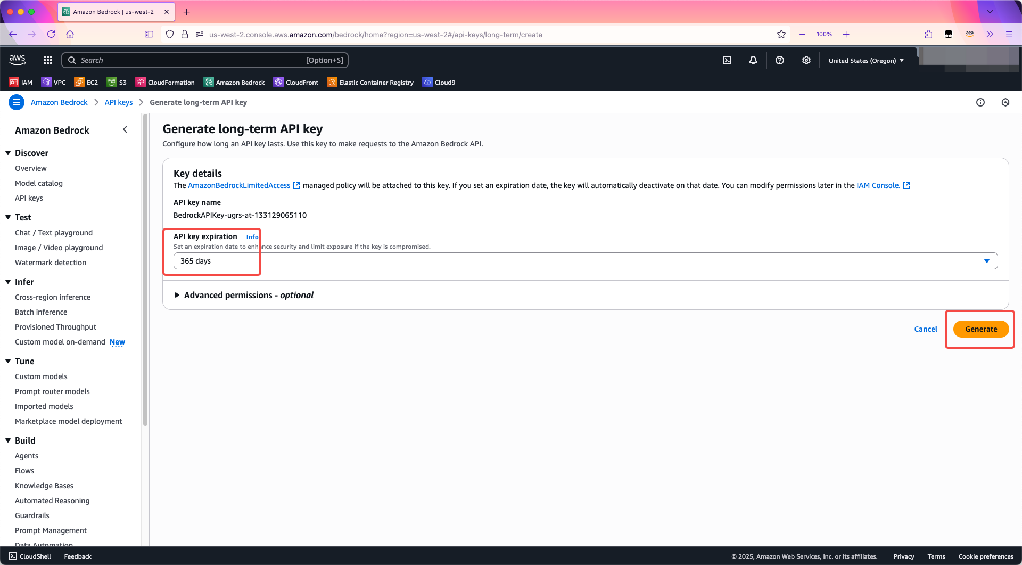Open the AWS services grid menu
The height and width of the screenshot is (565, 1022).
[x=48, y=60]
